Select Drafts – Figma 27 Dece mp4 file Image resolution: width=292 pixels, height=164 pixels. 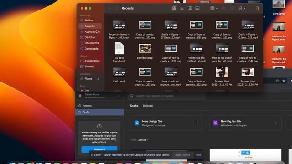pos(171,29)
